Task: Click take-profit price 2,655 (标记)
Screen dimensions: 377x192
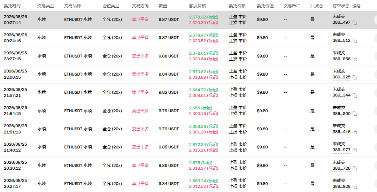Action: click(x=201, y=108)
